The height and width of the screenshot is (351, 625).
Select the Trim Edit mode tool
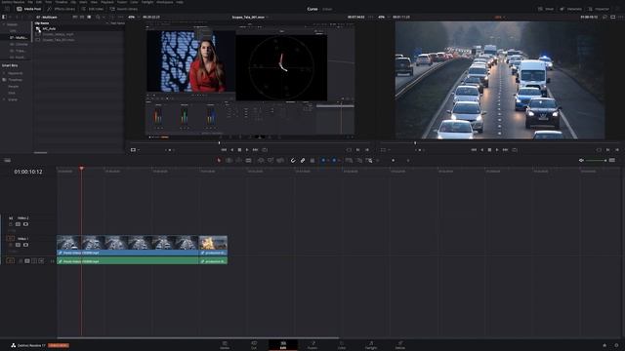229,160
